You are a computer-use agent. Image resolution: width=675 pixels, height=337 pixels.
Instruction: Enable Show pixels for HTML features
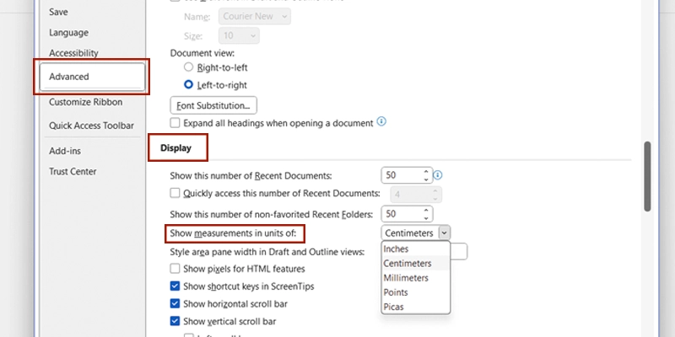175,269
